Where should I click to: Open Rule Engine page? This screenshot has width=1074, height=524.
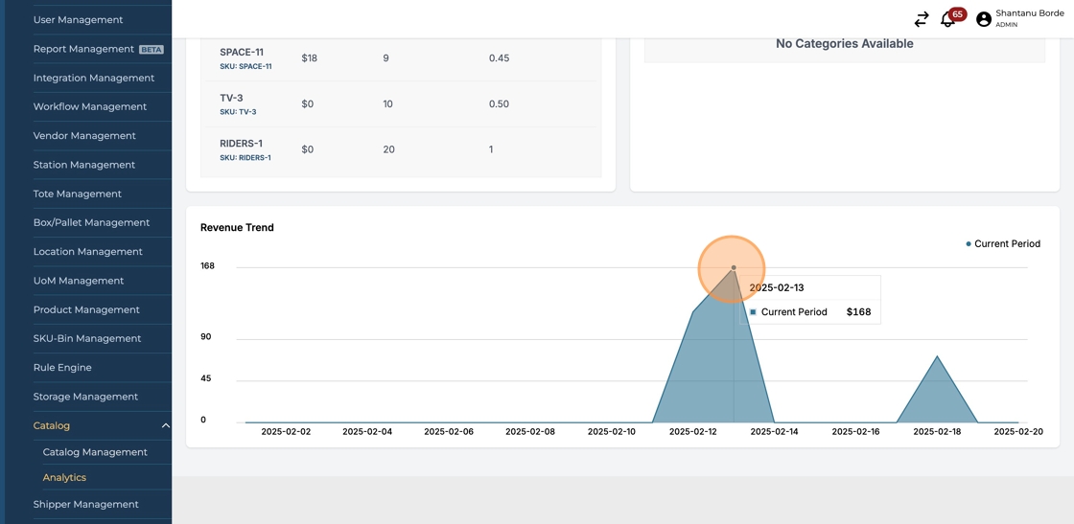coord(62,368)
